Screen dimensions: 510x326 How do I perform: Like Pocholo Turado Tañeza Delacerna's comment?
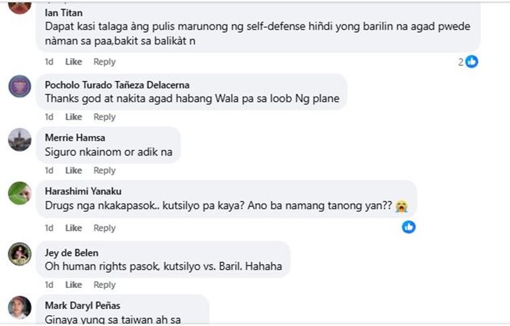pyautogui.click(x=73, y=117)
